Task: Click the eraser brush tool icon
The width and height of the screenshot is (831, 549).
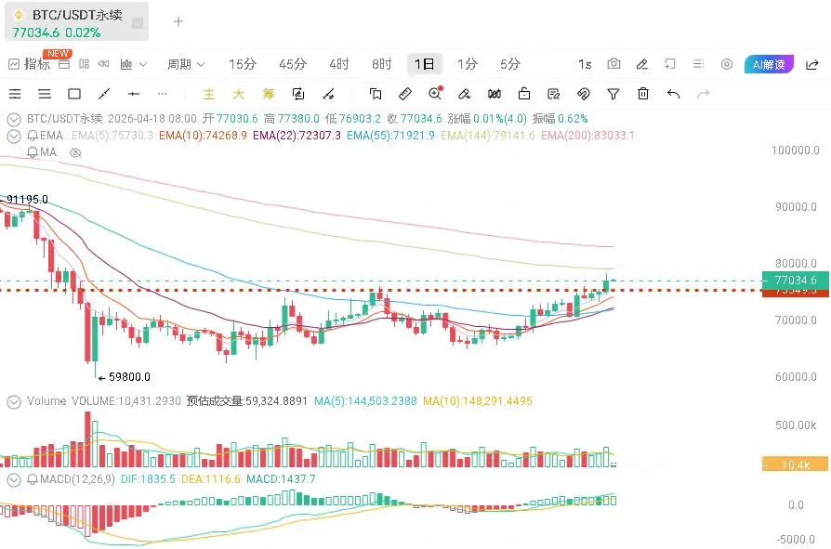Action: click(464, 94)
